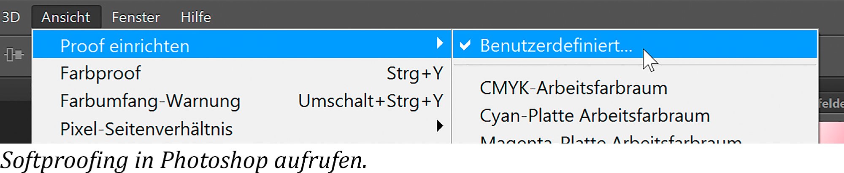Open the Fenster menu
844x173 pixels.
pos(135,17)
